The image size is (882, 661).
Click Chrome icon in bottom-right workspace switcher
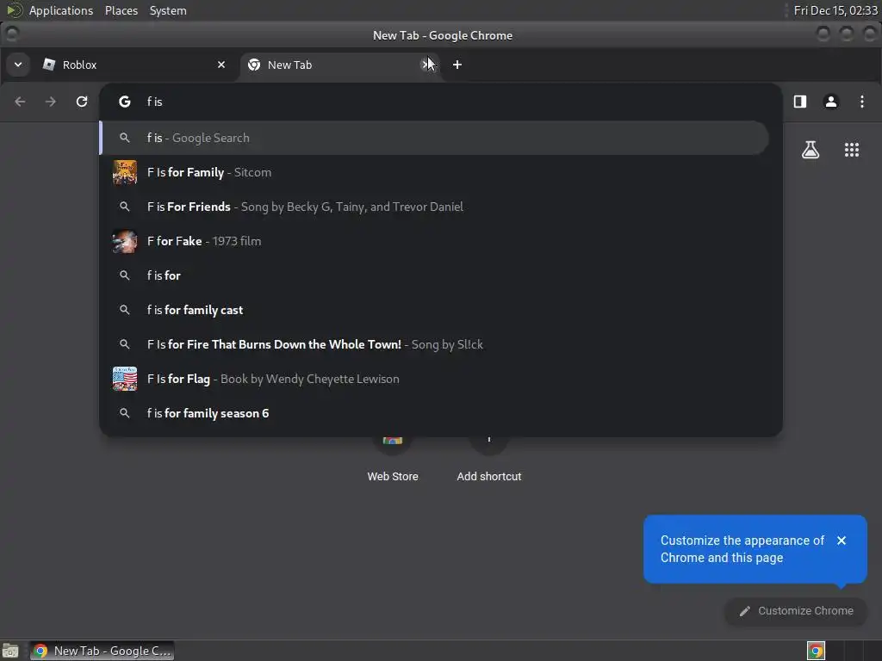816,651
